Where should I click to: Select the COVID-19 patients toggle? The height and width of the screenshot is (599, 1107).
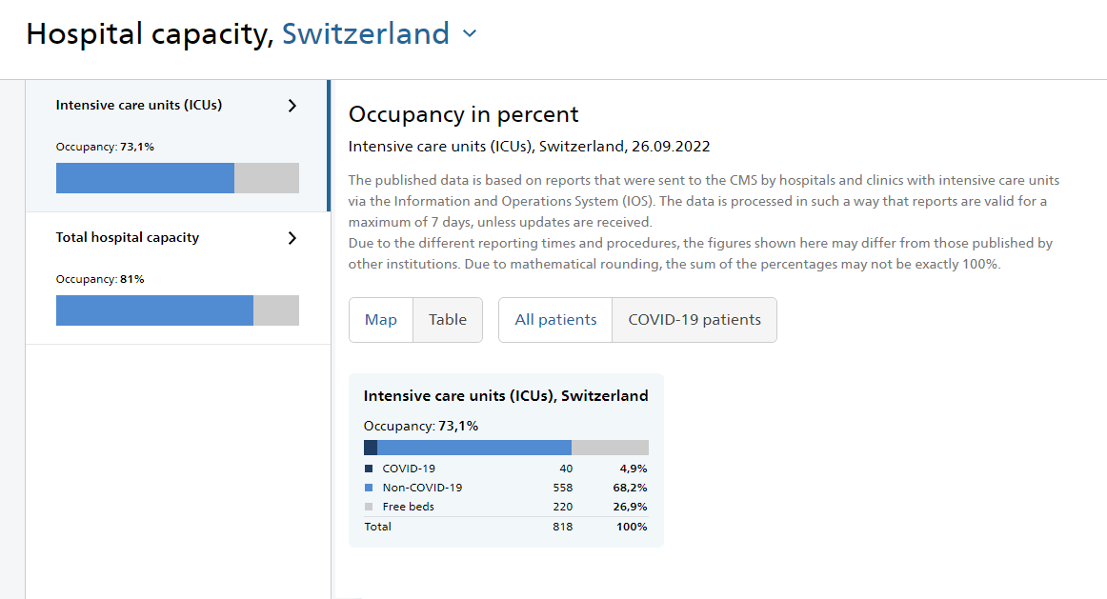coord(694,320)
